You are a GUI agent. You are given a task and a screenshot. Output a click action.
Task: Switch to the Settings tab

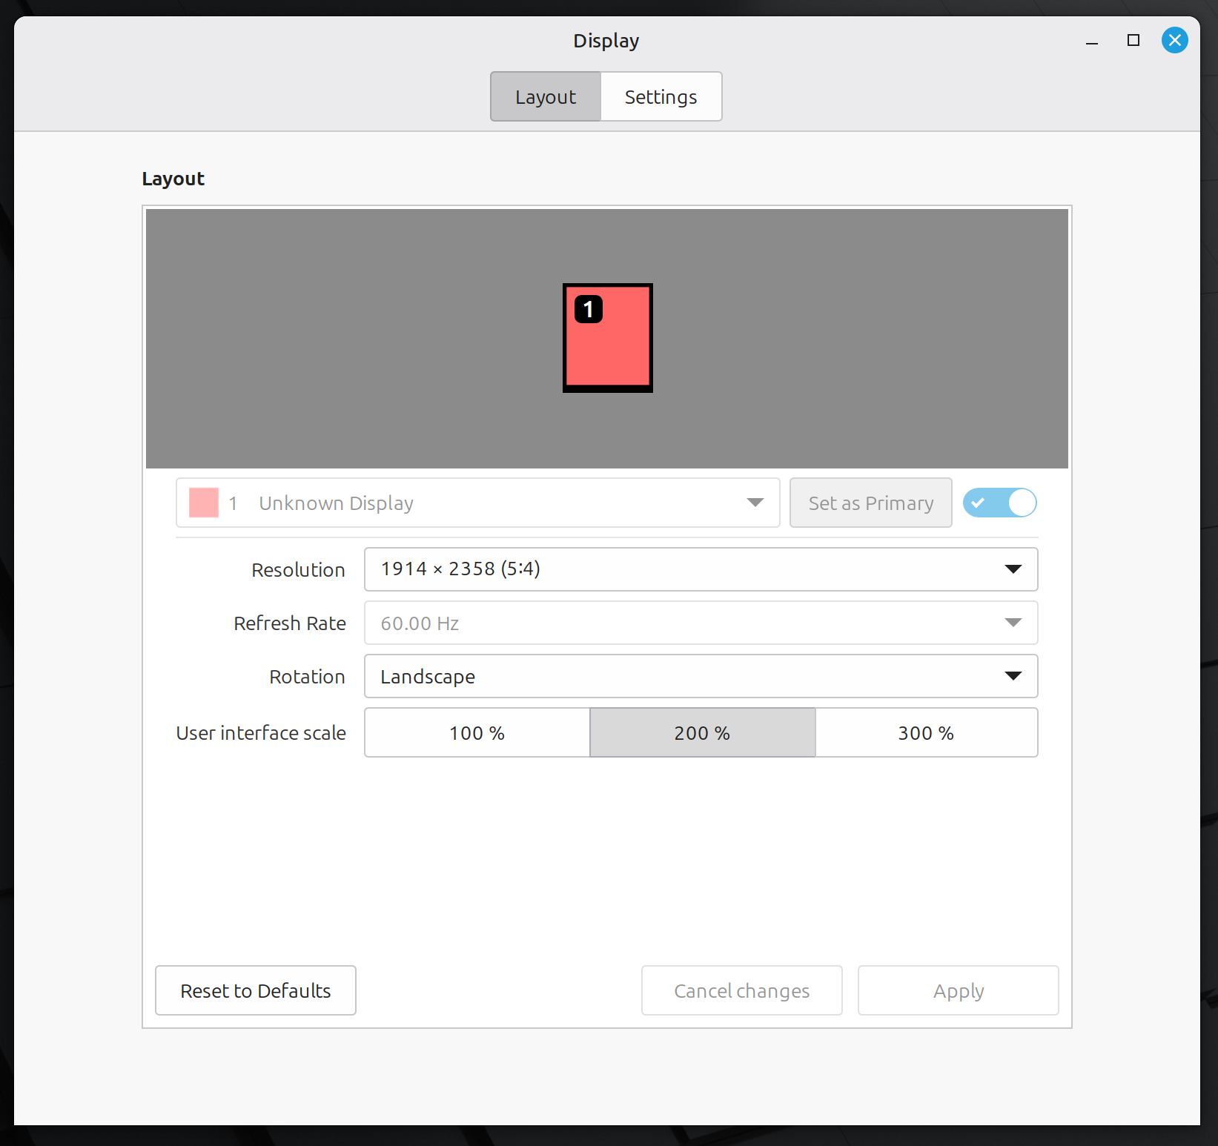pos(661,97)
